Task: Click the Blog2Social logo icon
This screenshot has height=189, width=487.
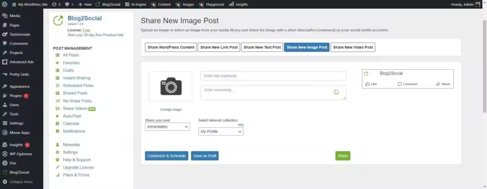Action: coord(58,20)
